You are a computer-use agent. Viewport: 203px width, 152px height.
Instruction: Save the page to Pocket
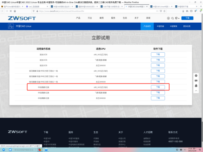click(x=161, y=11)
